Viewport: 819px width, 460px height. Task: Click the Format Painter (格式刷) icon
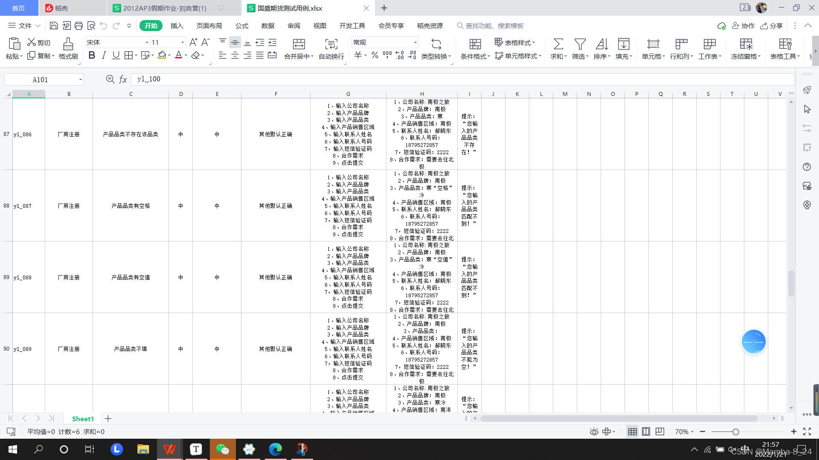click(x=68, y=44)
